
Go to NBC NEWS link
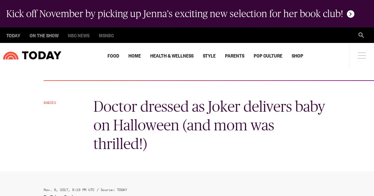pyautogui.click(x=79, y=36)
